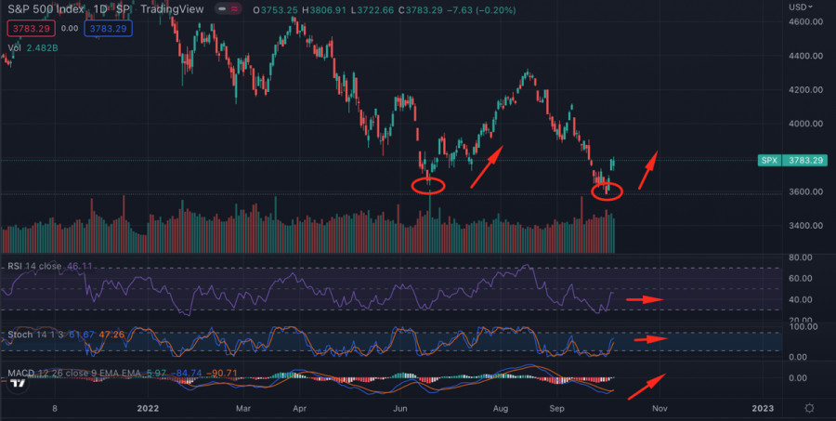Screen dimensions: 836x421
Task: Open the USD currency dropdown
Action: [x=802, y=7]
